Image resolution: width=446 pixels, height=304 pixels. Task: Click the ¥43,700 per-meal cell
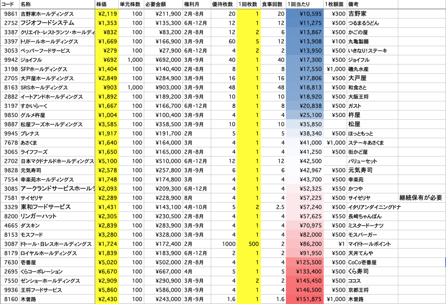[305, 180]
